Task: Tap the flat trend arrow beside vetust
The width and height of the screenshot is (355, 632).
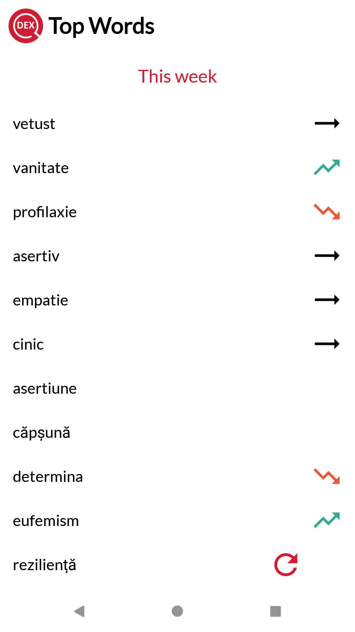Action: coord(327,123)
